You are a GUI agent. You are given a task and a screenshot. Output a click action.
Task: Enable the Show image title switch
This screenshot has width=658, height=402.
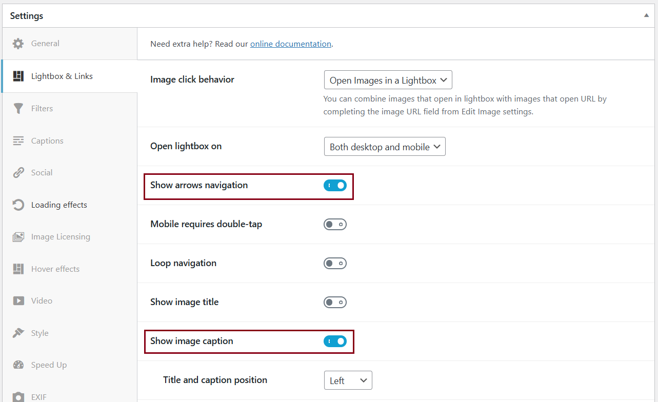tap(335, 302)
